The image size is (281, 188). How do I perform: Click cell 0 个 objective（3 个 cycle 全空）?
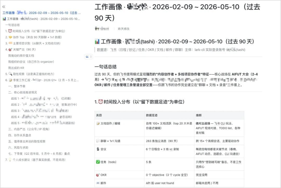(169, 175)
